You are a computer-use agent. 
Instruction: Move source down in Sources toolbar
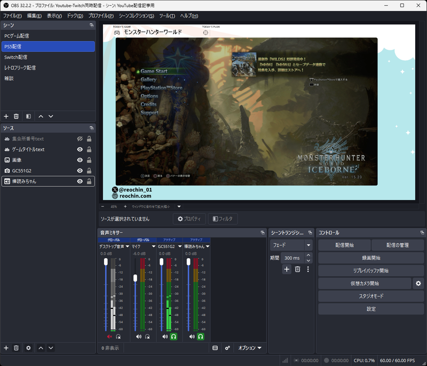click(51, 348)
